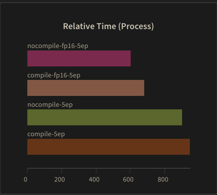
Task: Click the nocompile-5ep run label
Action: [x=50, y=105]
